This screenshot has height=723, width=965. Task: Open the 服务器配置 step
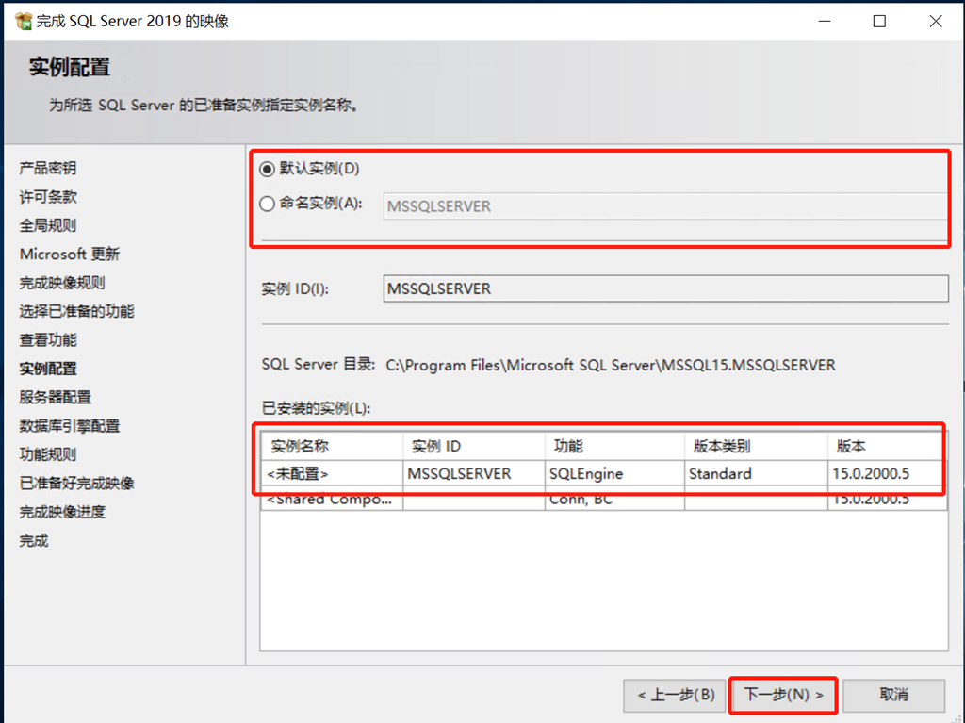coord(55,397)
